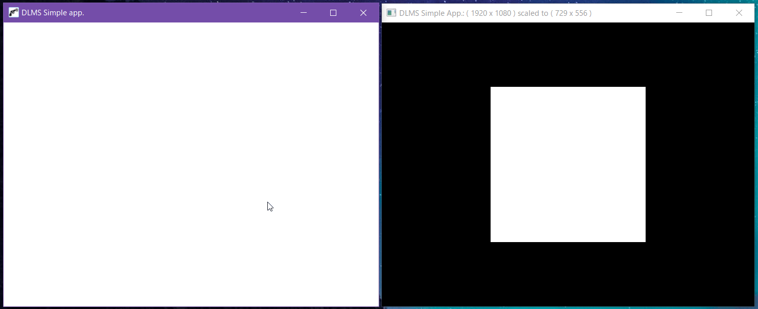Click the desktop wallpaper below the right window
Screen dimensions: 758x309
click(x=568, y=307)
